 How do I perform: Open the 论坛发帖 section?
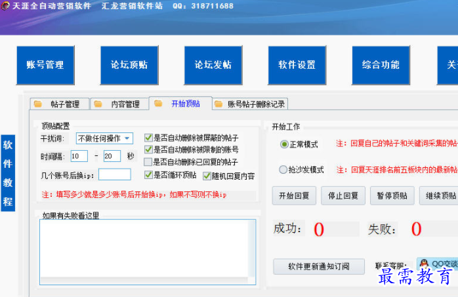click(x=213, y=65)
